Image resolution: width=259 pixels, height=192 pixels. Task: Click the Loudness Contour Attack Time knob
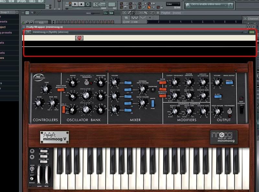(x=175, y=111)
